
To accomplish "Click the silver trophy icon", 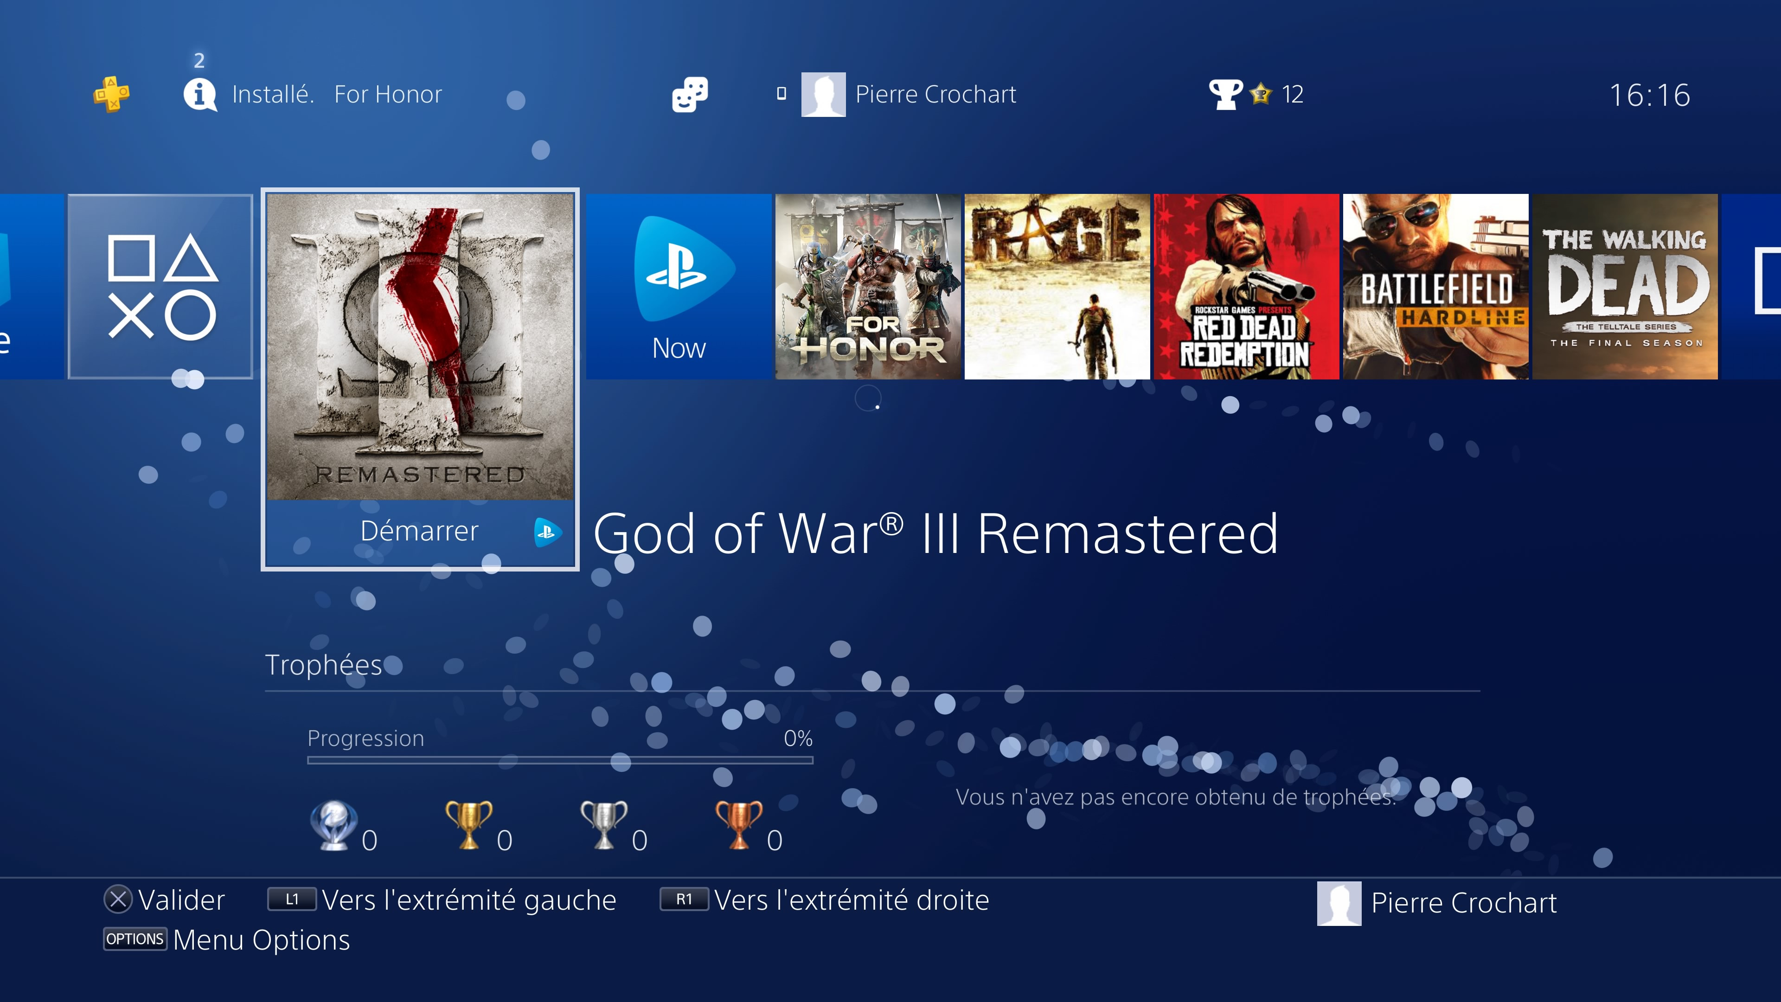I will 603,825.
